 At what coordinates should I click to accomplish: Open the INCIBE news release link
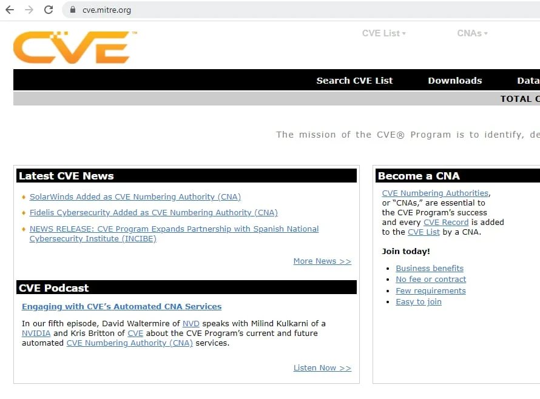tap(174, 233)
